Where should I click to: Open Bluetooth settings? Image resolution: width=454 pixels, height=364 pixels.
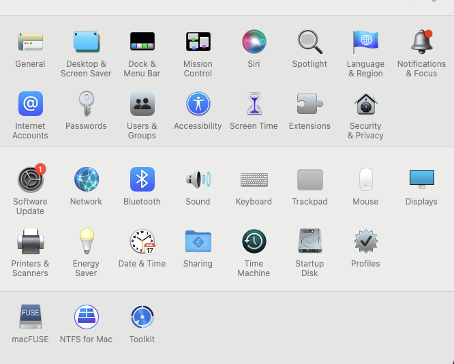(142, 179)
